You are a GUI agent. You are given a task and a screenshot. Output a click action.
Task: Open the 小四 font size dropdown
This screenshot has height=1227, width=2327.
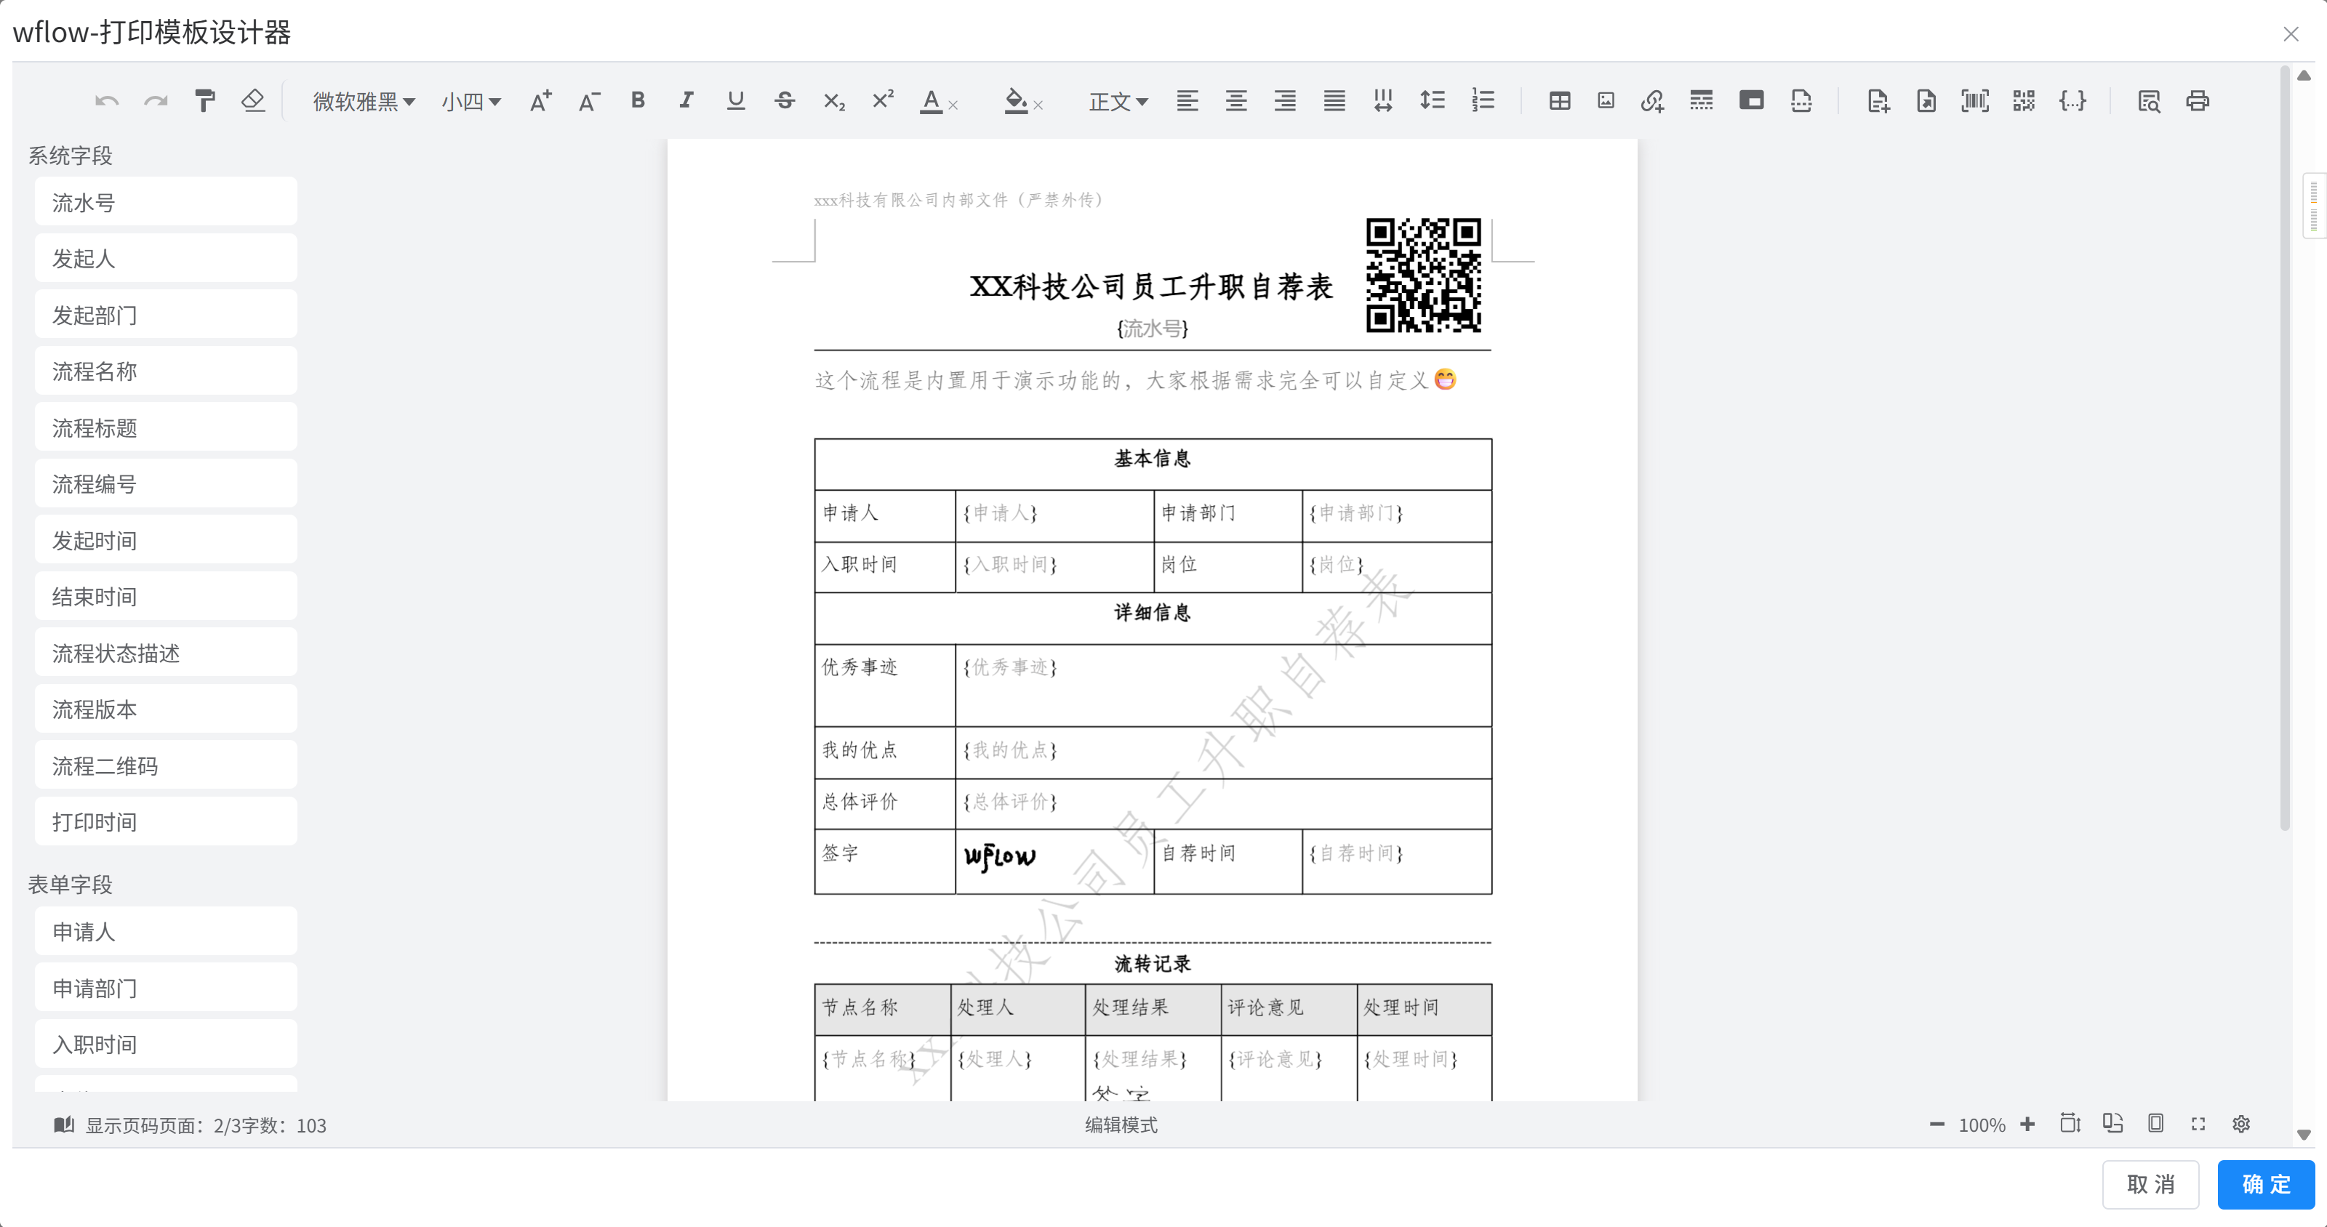(470, 101)
